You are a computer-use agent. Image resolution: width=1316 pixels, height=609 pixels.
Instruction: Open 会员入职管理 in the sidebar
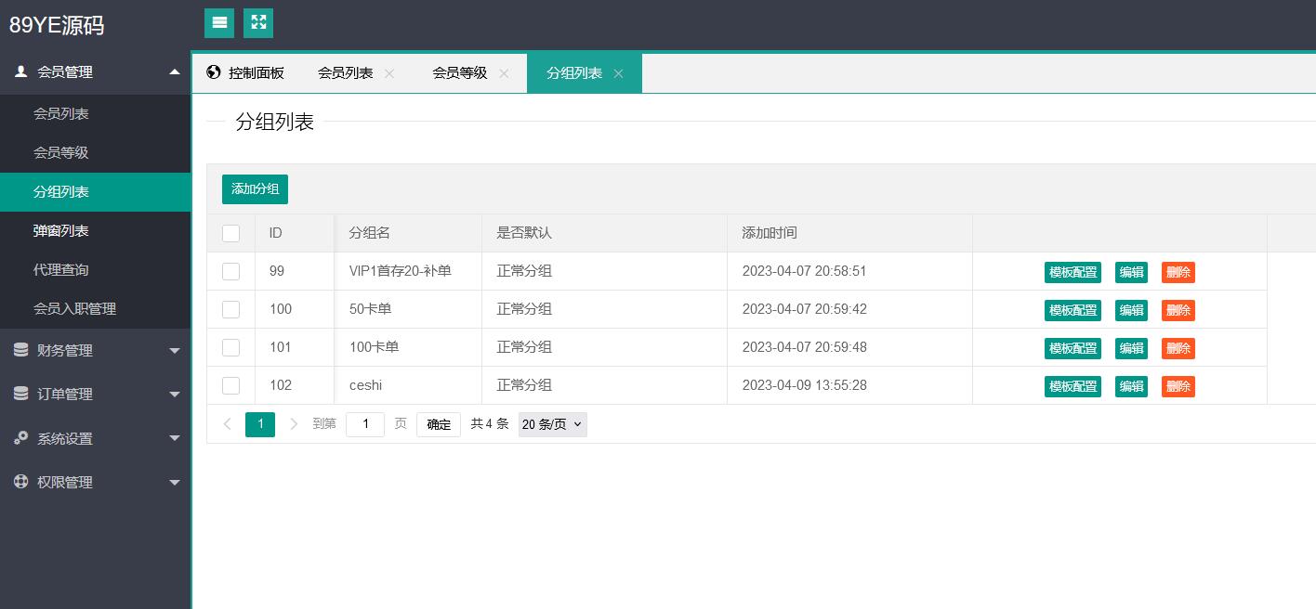(95, 308)
